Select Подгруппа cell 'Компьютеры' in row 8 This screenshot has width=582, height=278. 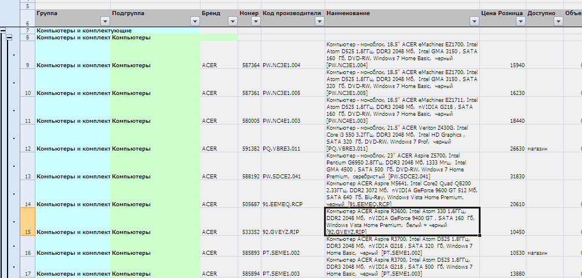tap(155, 38)
